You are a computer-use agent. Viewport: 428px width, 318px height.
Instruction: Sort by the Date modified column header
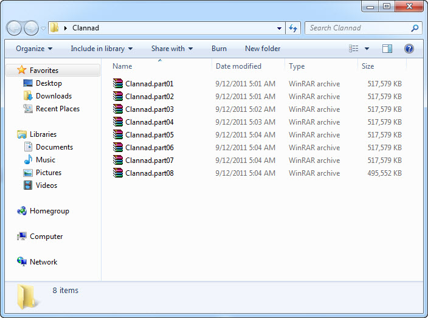coord(248,66)
